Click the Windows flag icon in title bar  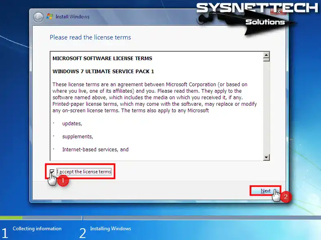tap(50, 17)
